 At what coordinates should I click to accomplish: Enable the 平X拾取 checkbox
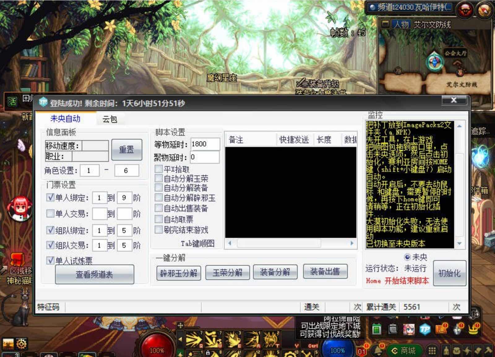pos(158,169)
